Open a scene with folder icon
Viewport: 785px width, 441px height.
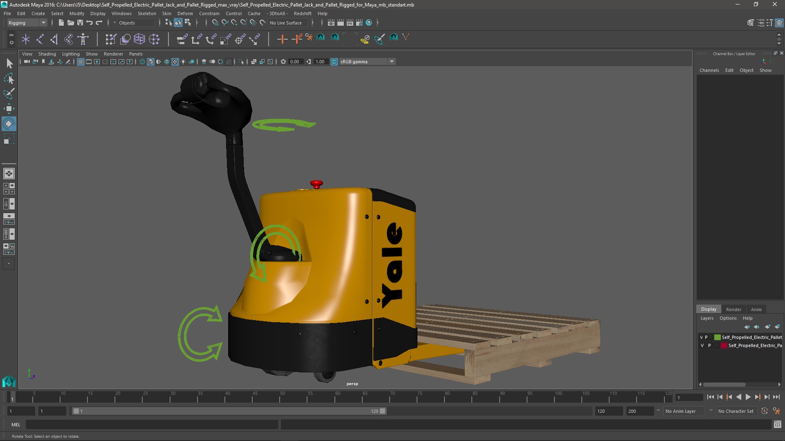[70, 23]
